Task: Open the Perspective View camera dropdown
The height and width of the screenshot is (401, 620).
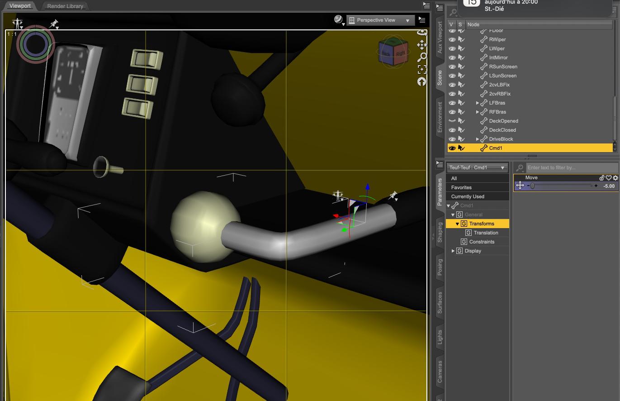Action: (x=380, y=20)
